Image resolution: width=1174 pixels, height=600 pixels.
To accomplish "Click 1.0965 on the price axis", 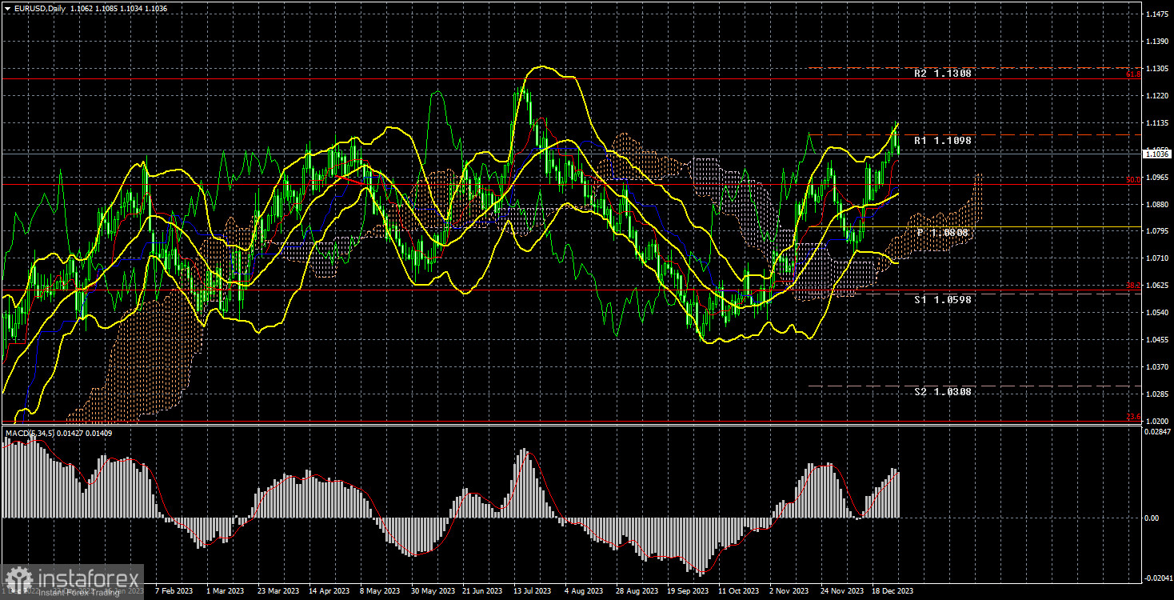I will tap(1156, 177).
